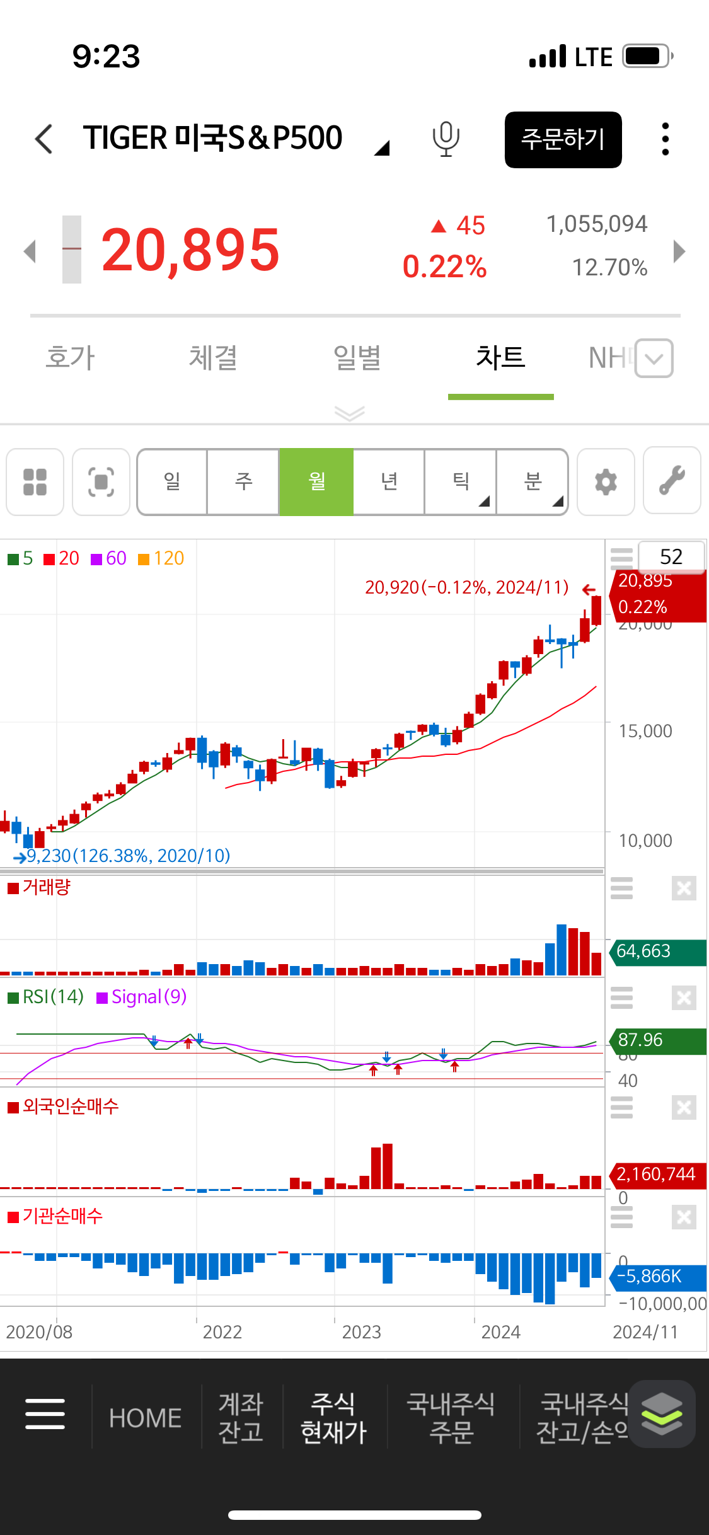Open 국내주식 주문 in bottom bar
Image resolution: width=709 pixels, height=1535 pixels.
click(x=451, y=1418)
